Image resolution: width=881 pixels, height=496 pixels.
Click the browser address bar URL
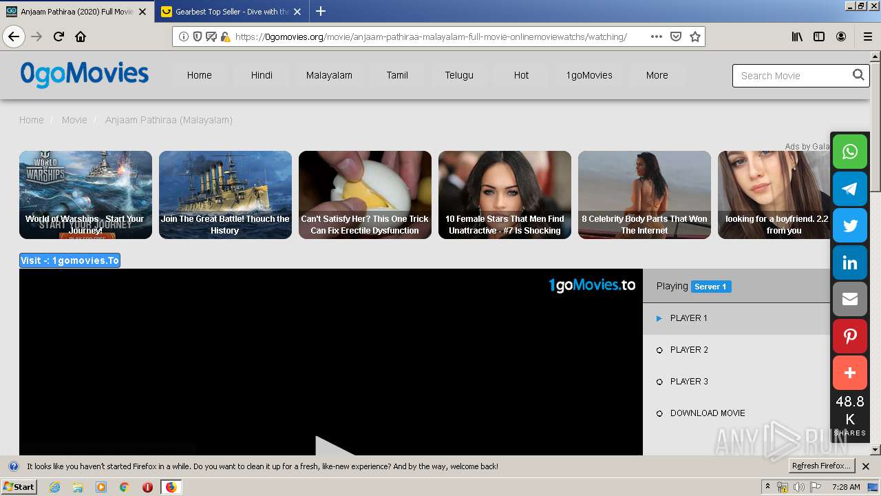(431, 37)
